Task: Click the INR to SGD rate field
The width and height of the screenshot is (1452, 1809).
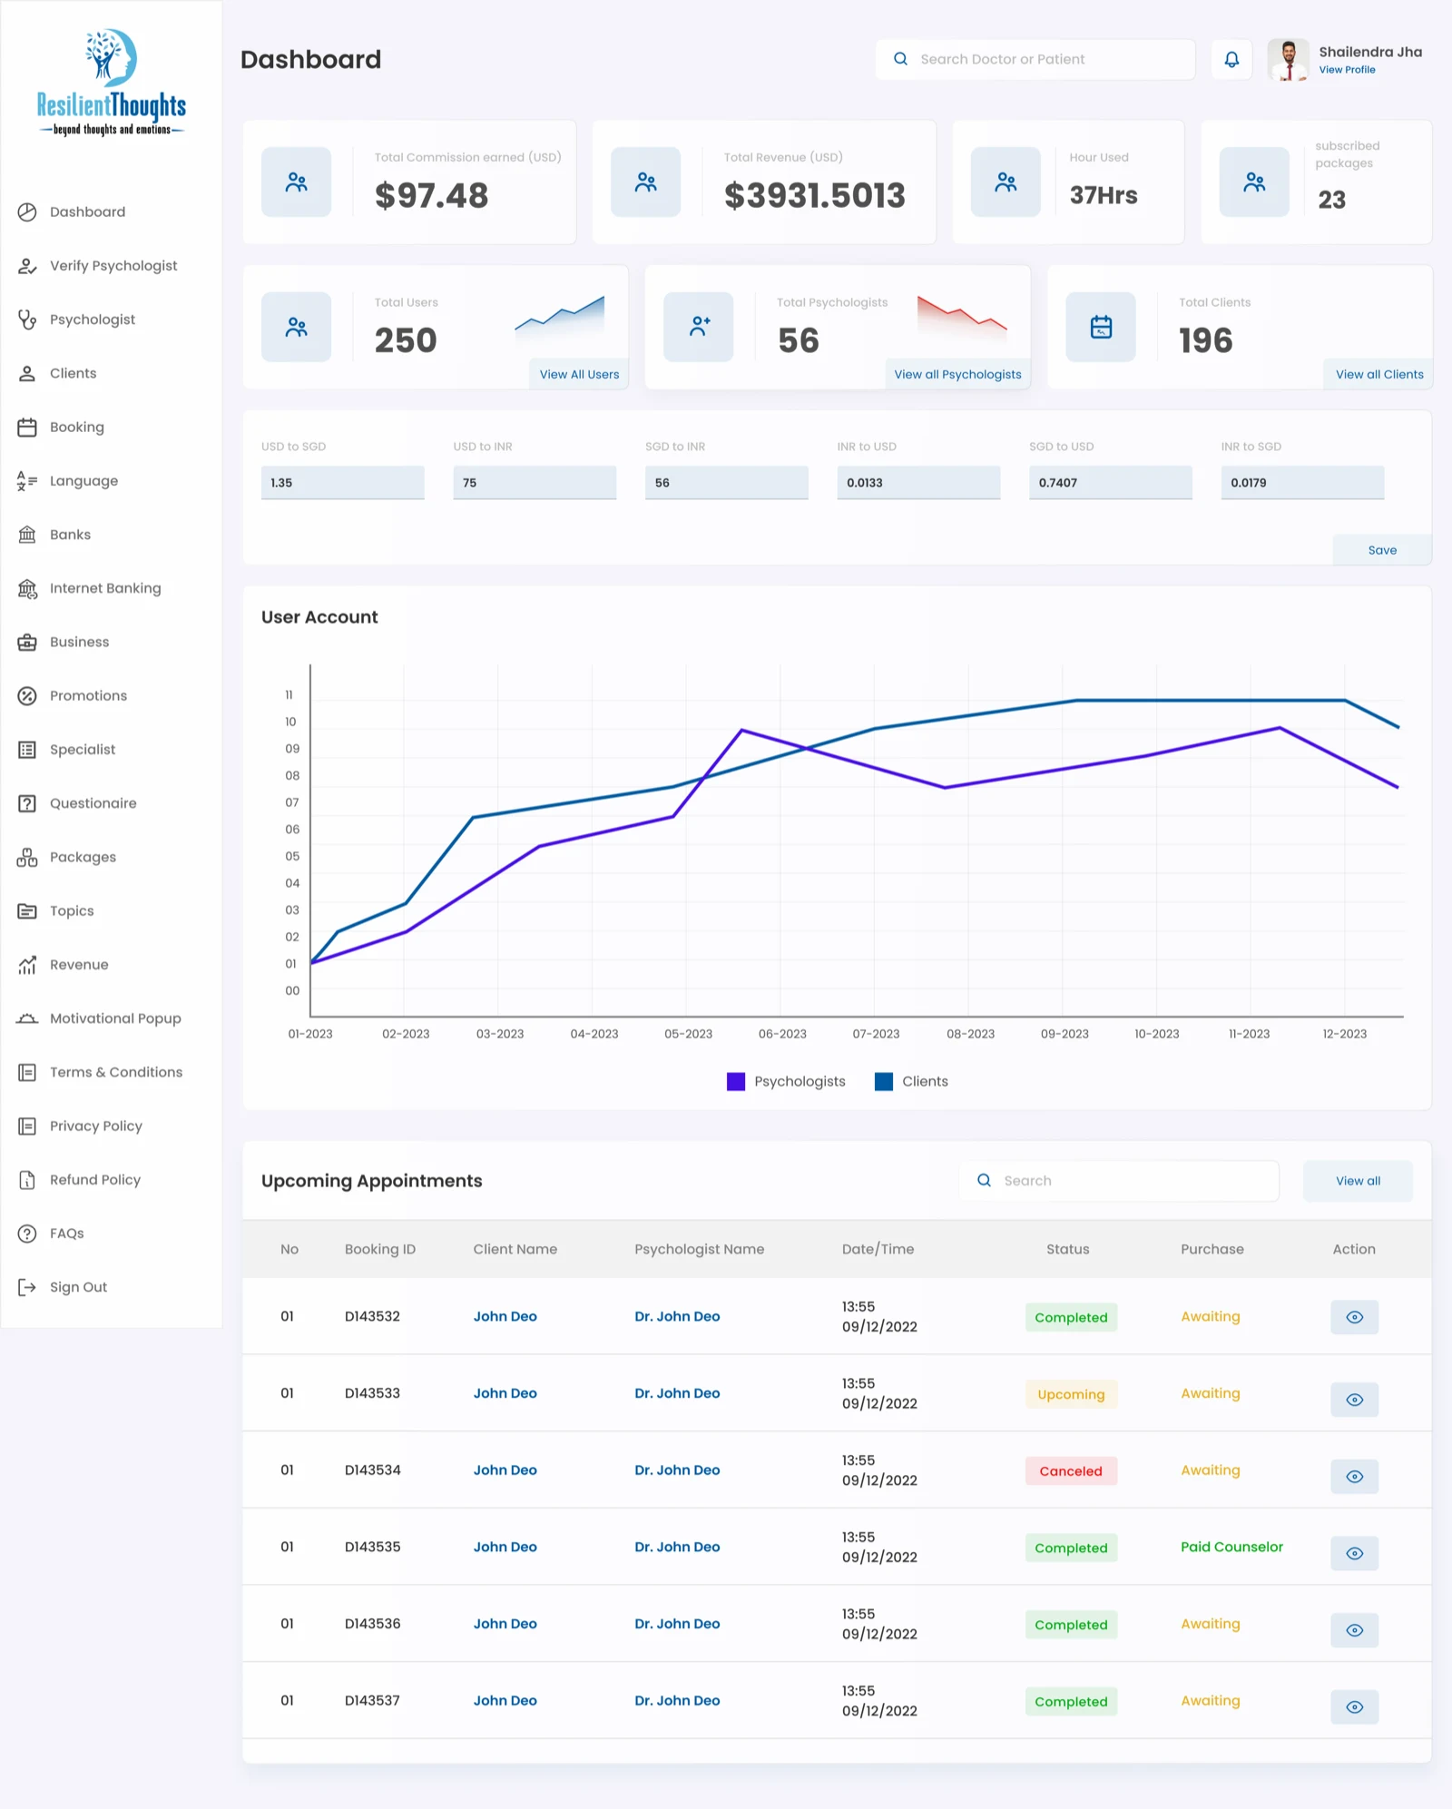Action: [x=1302, y=483]
